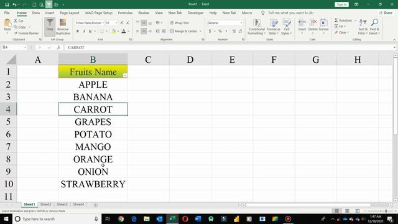Collapse the ribbon with chevron
Image resolution: width=398 pixels, height=224 pixels.
coord(394,40)
